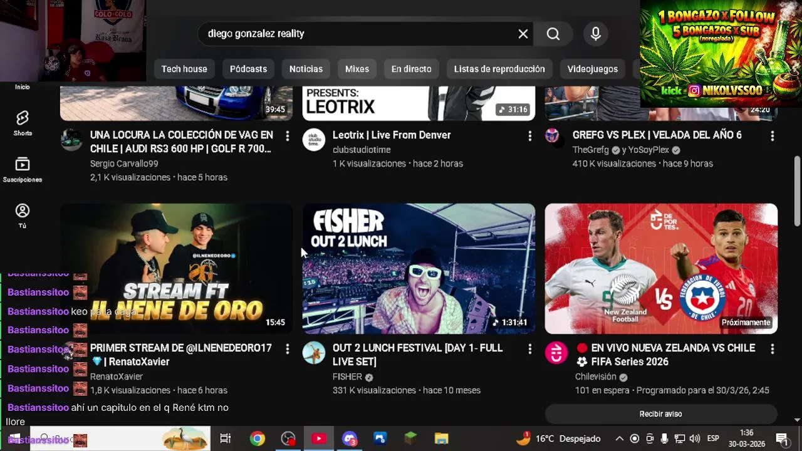Open Discord from the taskbar

tap(350, 438)
